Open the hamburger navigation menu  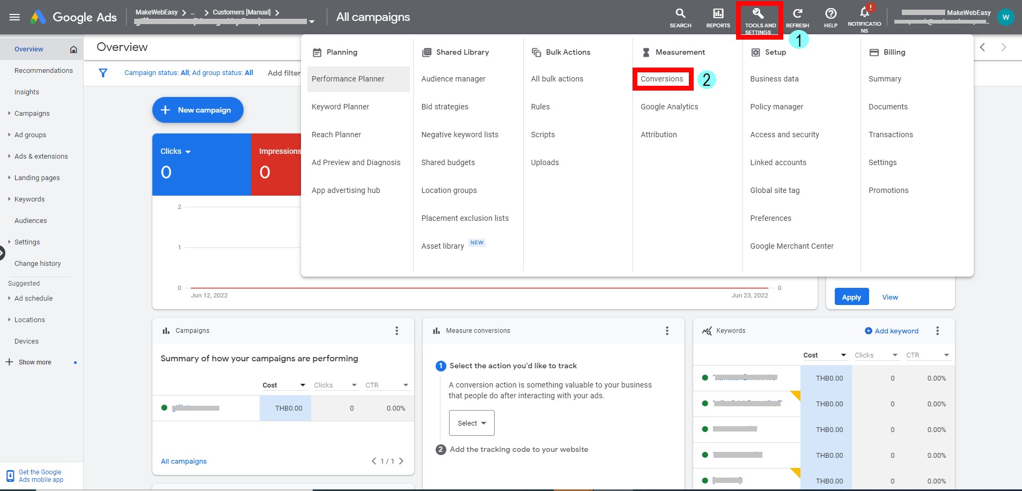point(14,17)
